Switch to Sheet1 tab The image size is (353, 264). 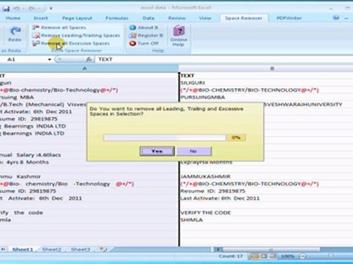22,249
